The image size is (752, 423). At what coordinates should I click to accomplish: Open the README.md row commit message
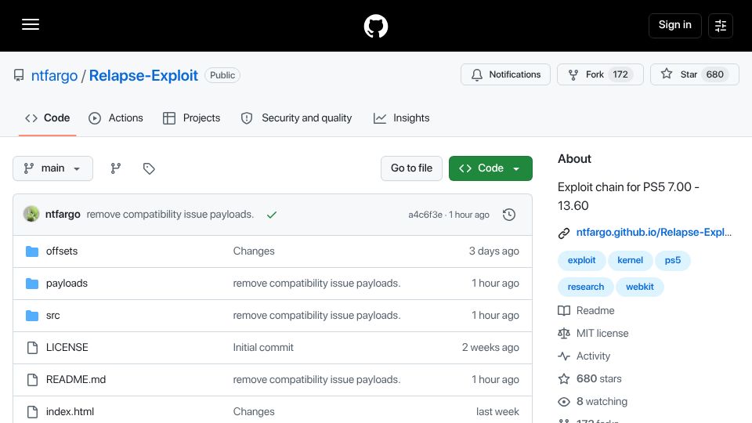click(x=316, y=379)
